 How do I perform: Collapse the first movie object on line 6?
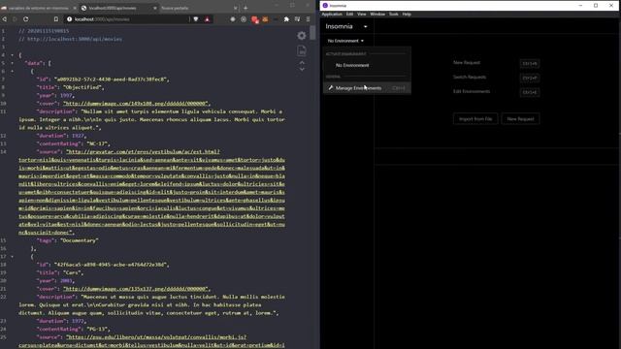coord(12,71)
